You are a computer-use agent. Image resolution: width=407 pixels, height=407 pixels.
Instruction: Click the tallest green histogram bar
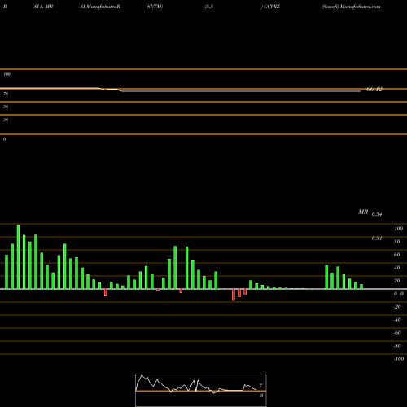pos(18,256)
